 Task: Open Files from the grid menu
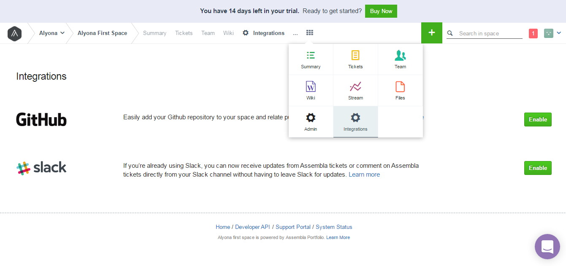[400, 91]
